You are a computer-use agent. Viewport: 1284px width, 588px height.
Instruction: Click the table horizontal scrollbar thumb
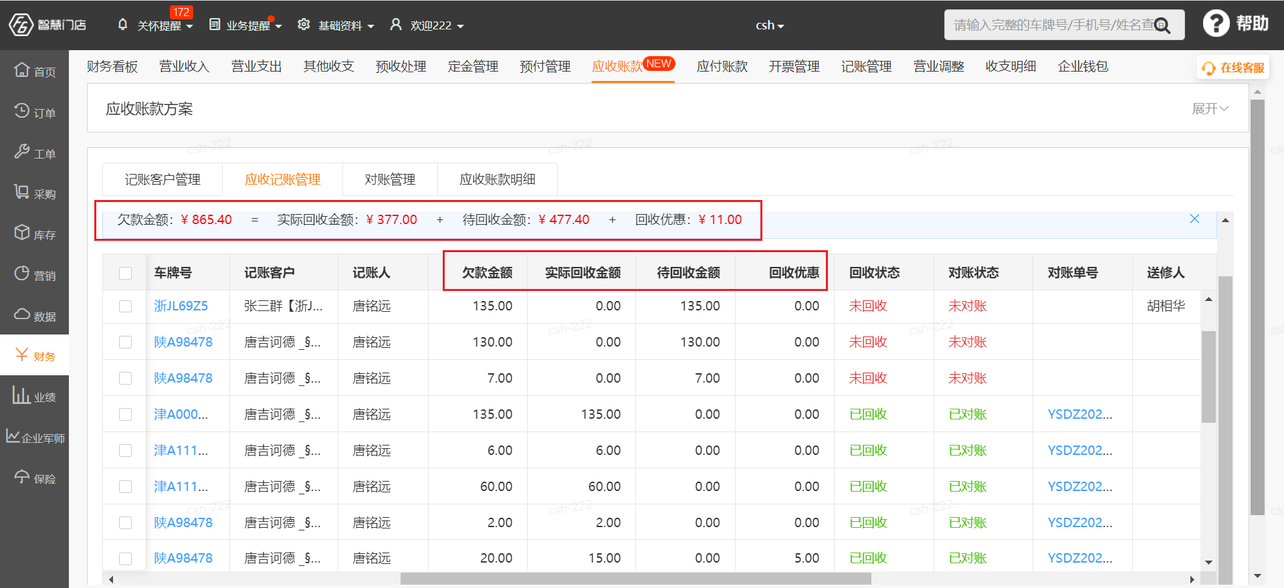click(x=635, y=579)
